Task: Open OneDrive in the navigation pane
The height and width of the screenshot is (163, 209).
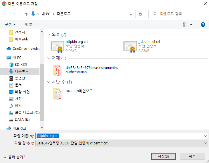Action: point(23,49)
